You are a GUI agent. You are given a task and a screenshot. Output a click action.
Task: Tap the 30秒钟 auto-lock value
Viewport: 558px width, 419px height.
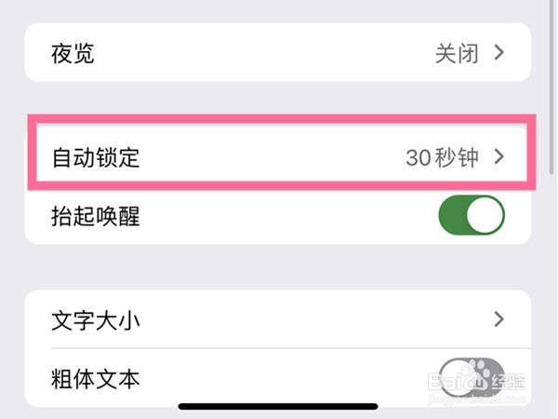(x=442, y=157)
